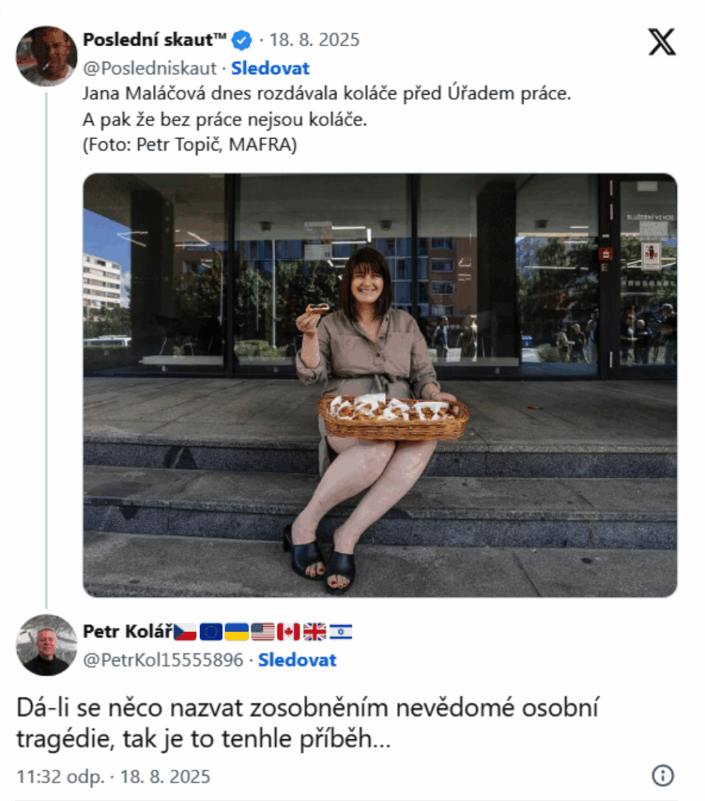This screenshot has height=801, width=705.
Task: Click Petr Kolář profile avatar
Action: 46,645
